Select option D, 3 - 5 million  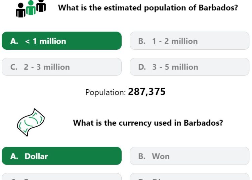pos(190,67)
